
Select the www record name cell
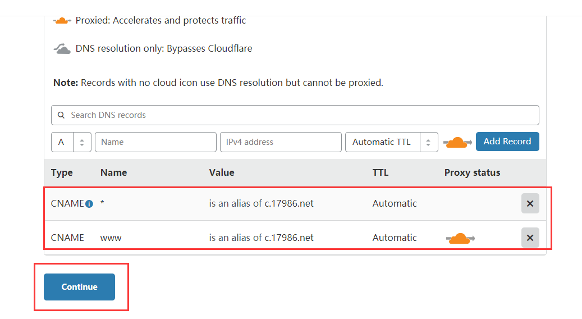[x=111, y=238]
